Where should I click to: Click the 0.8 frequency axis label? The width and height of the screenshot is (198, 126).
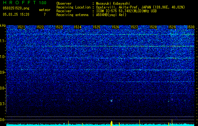pyautogui.click(x=3, y=88)
